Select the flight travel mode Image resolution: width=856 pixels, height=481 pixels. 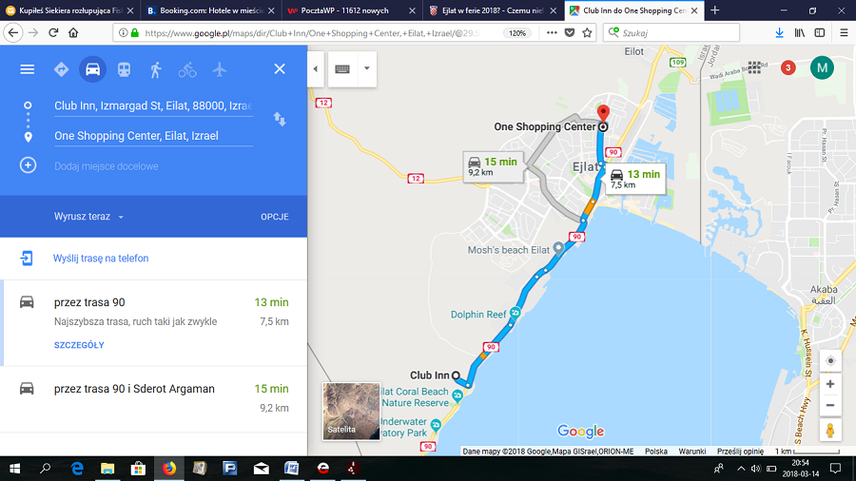220,69
